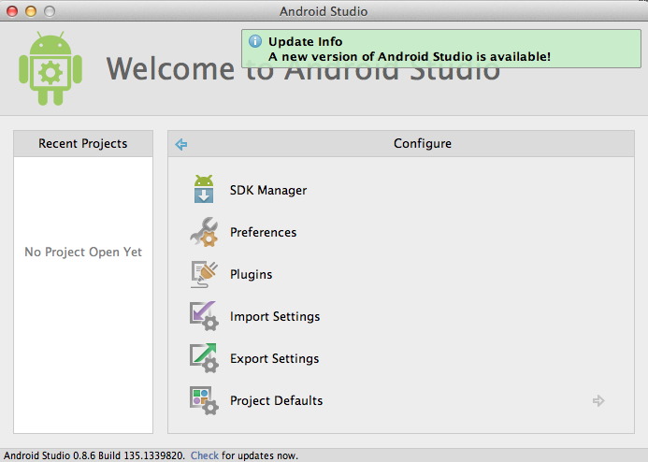The height and width of the screenshot is (462, 648).
Task: Open Project Defaults submenu
Action: point(276,401)
